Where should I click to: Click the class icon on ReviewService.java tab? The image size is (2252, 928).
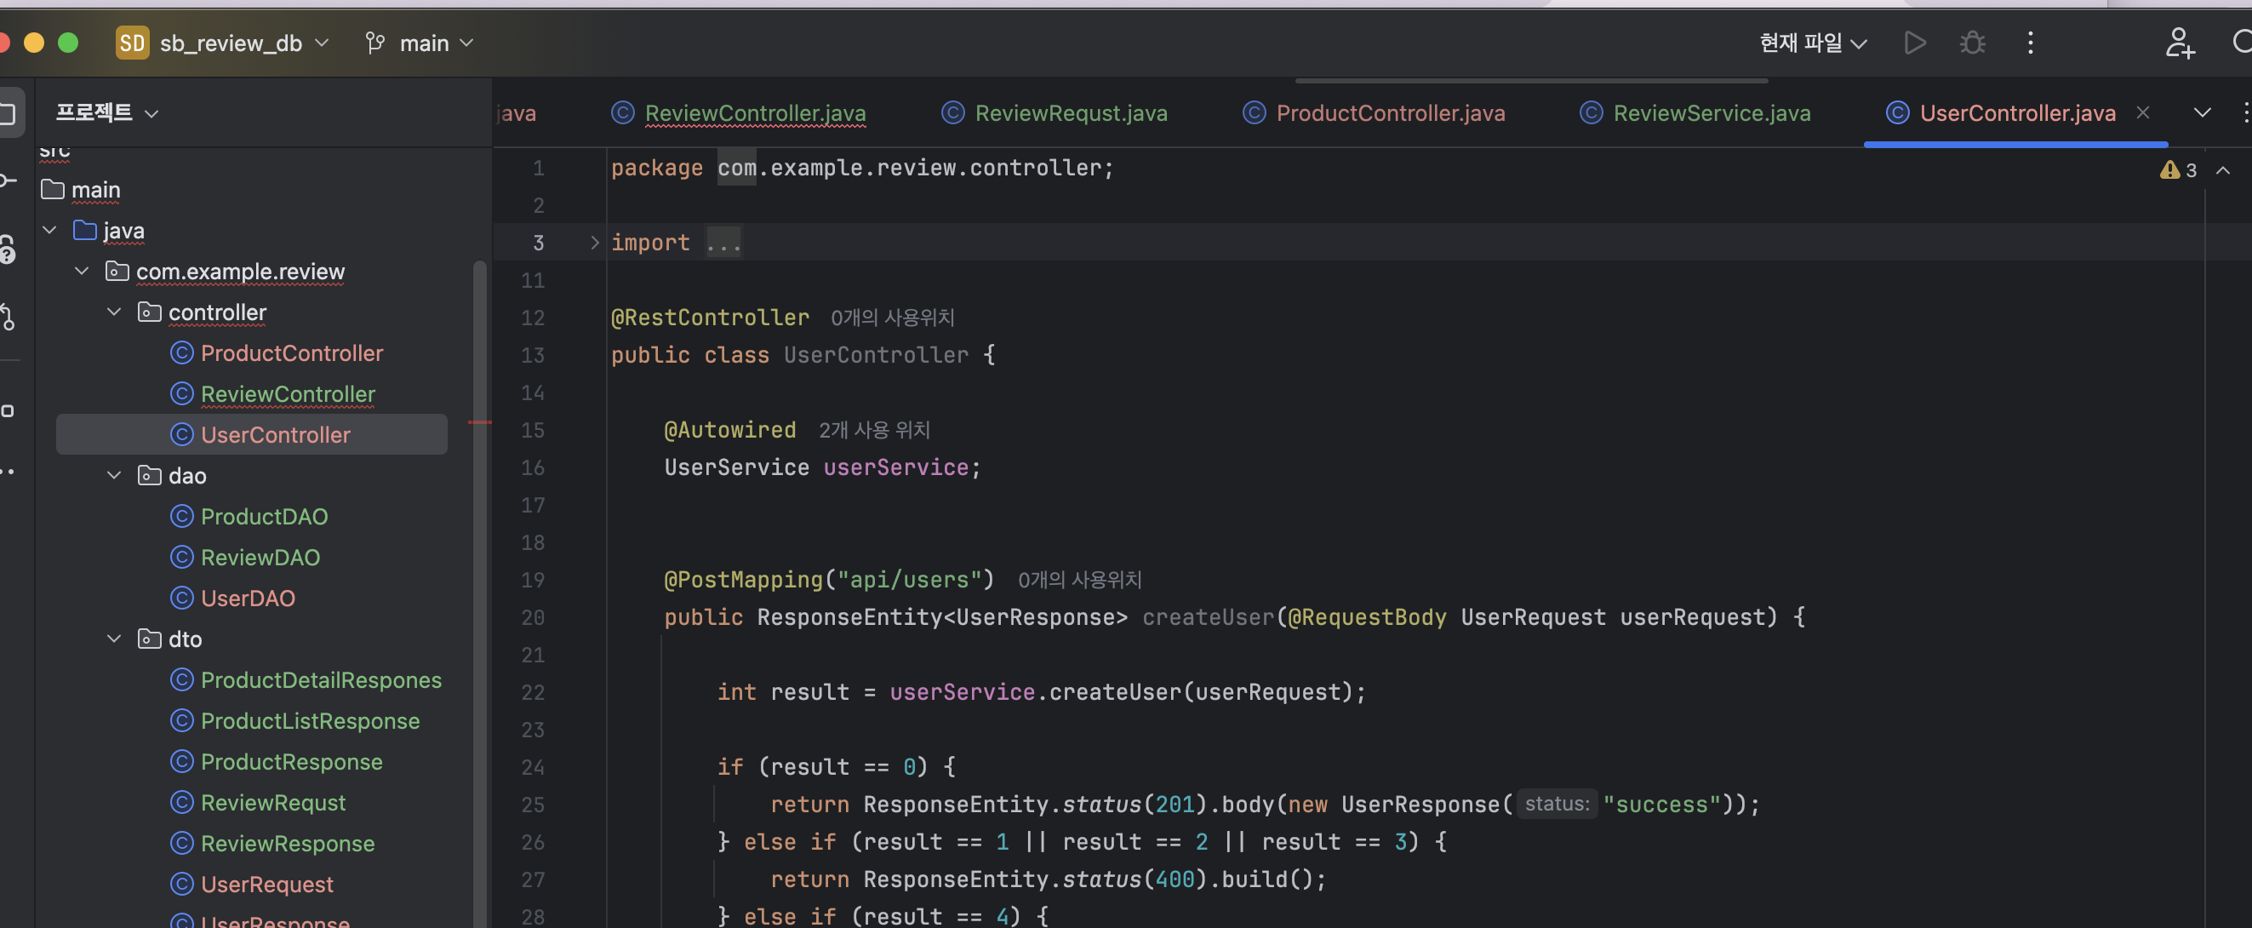(x=1590, y=113)
